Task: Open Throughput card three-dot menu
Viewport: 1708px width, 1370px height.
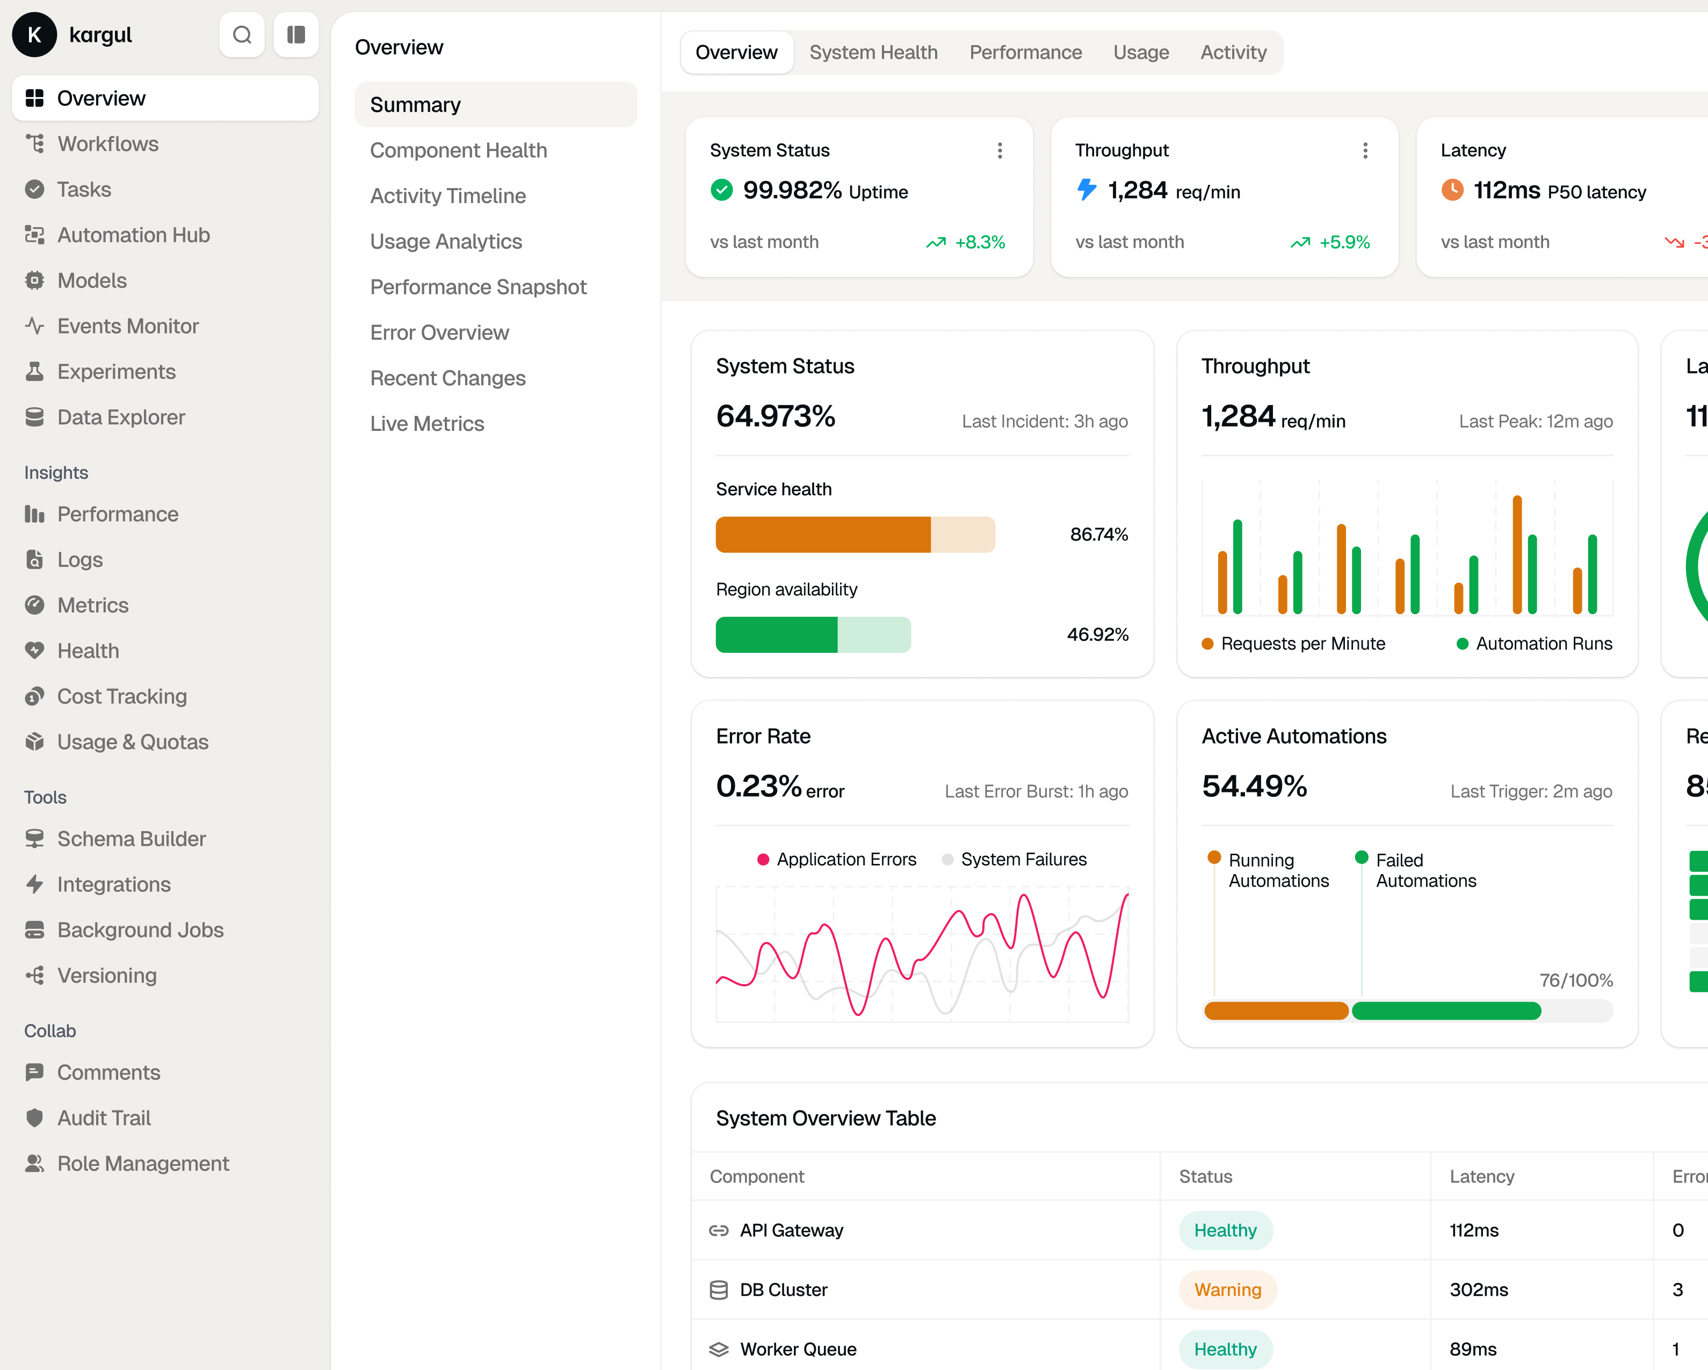Action: 1365,150
